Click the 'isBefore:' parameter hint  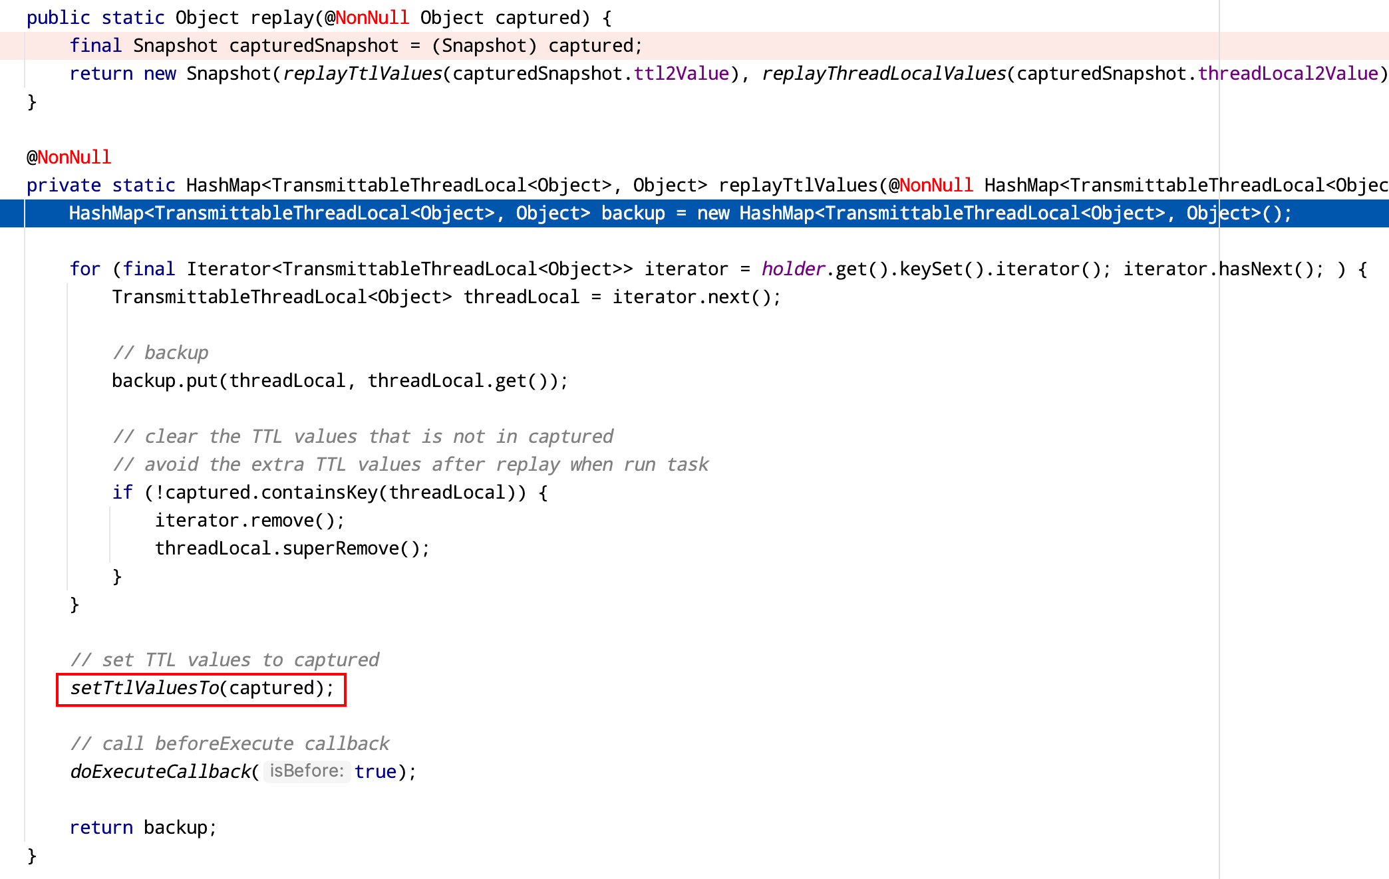307,771
